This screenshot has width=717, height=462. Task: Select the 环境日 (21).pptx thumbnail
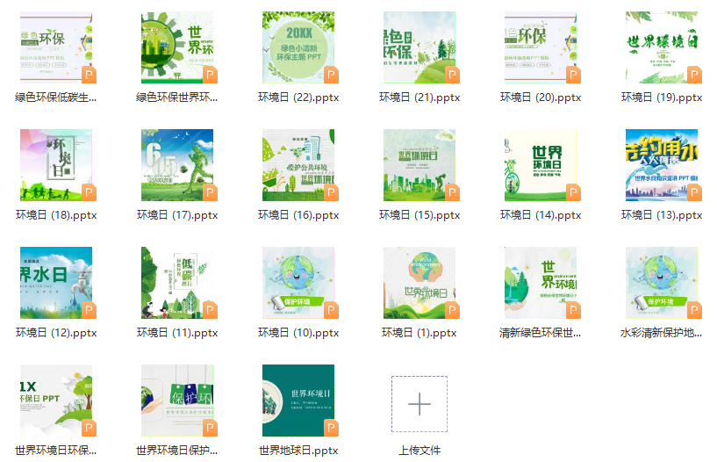pos(419,47)
